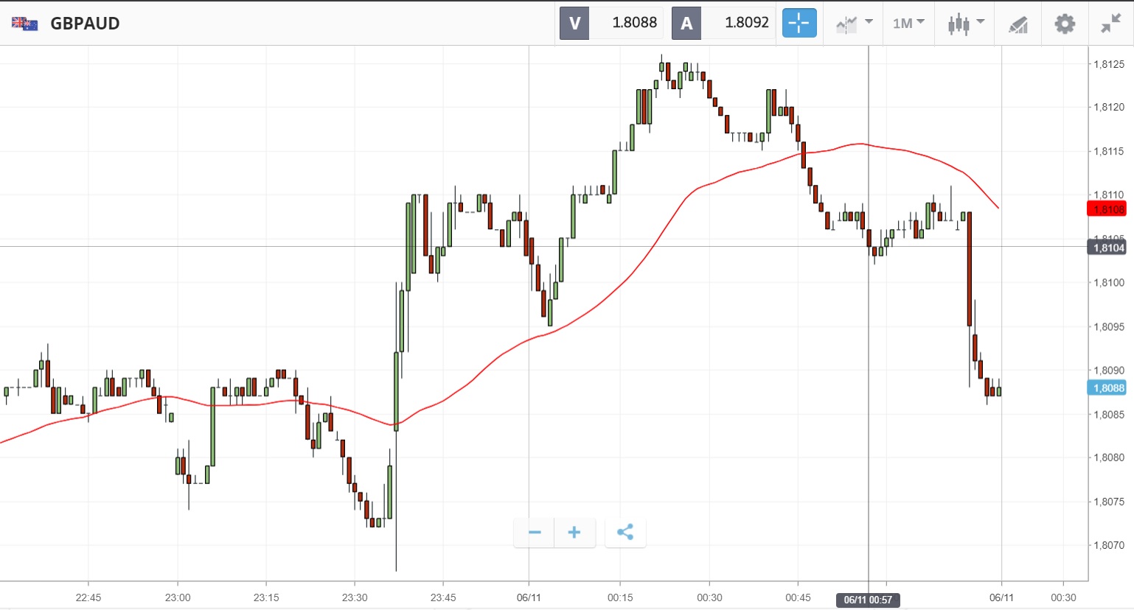Zoom in the chart with the plus button
Viewport: 1134px width, 610px height.
(574, 533)
